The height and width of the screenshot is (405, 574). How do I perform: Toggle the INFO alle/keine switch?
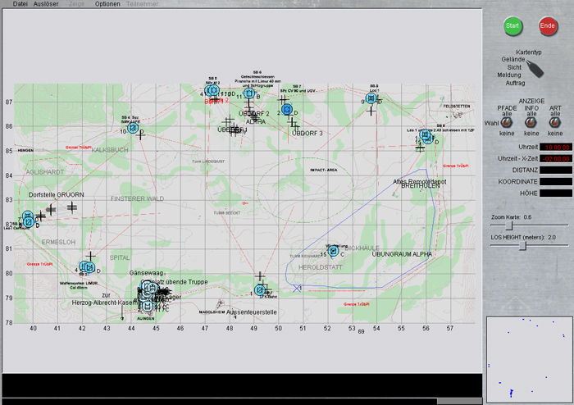pos(531,122)
